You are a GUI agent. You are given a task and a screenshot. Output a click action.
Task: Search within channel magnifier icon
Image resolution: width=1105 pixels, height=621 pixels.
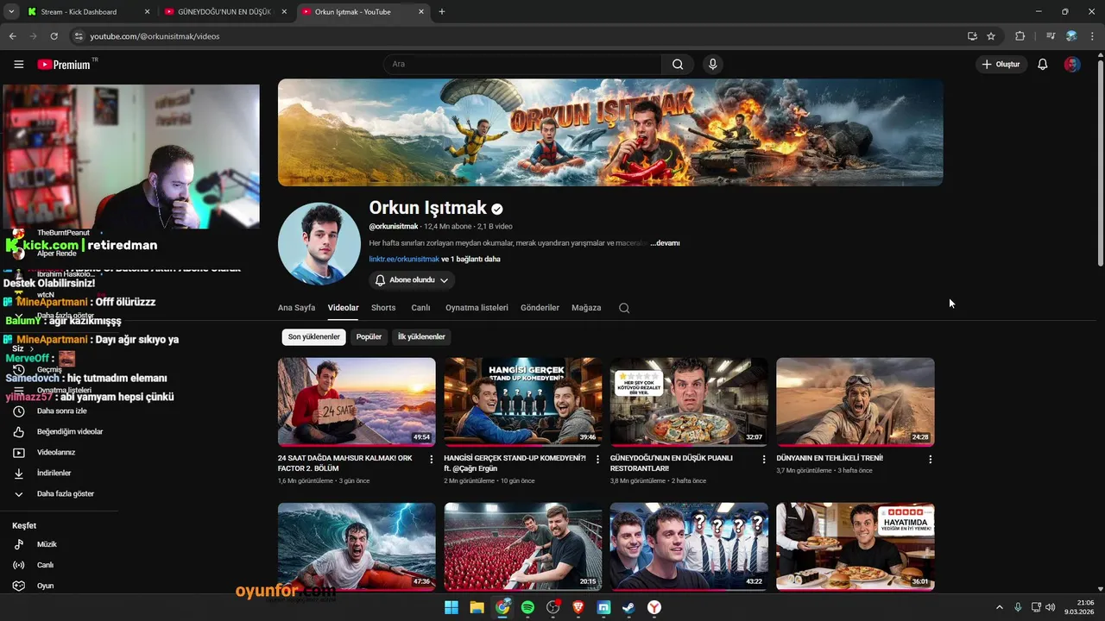point(624,308)
